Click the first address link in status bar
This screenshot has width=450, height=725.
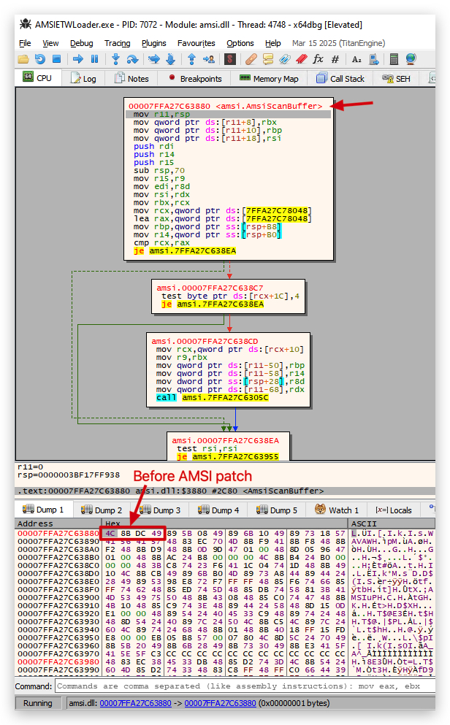pyautogui.click(x=135, y=703)
